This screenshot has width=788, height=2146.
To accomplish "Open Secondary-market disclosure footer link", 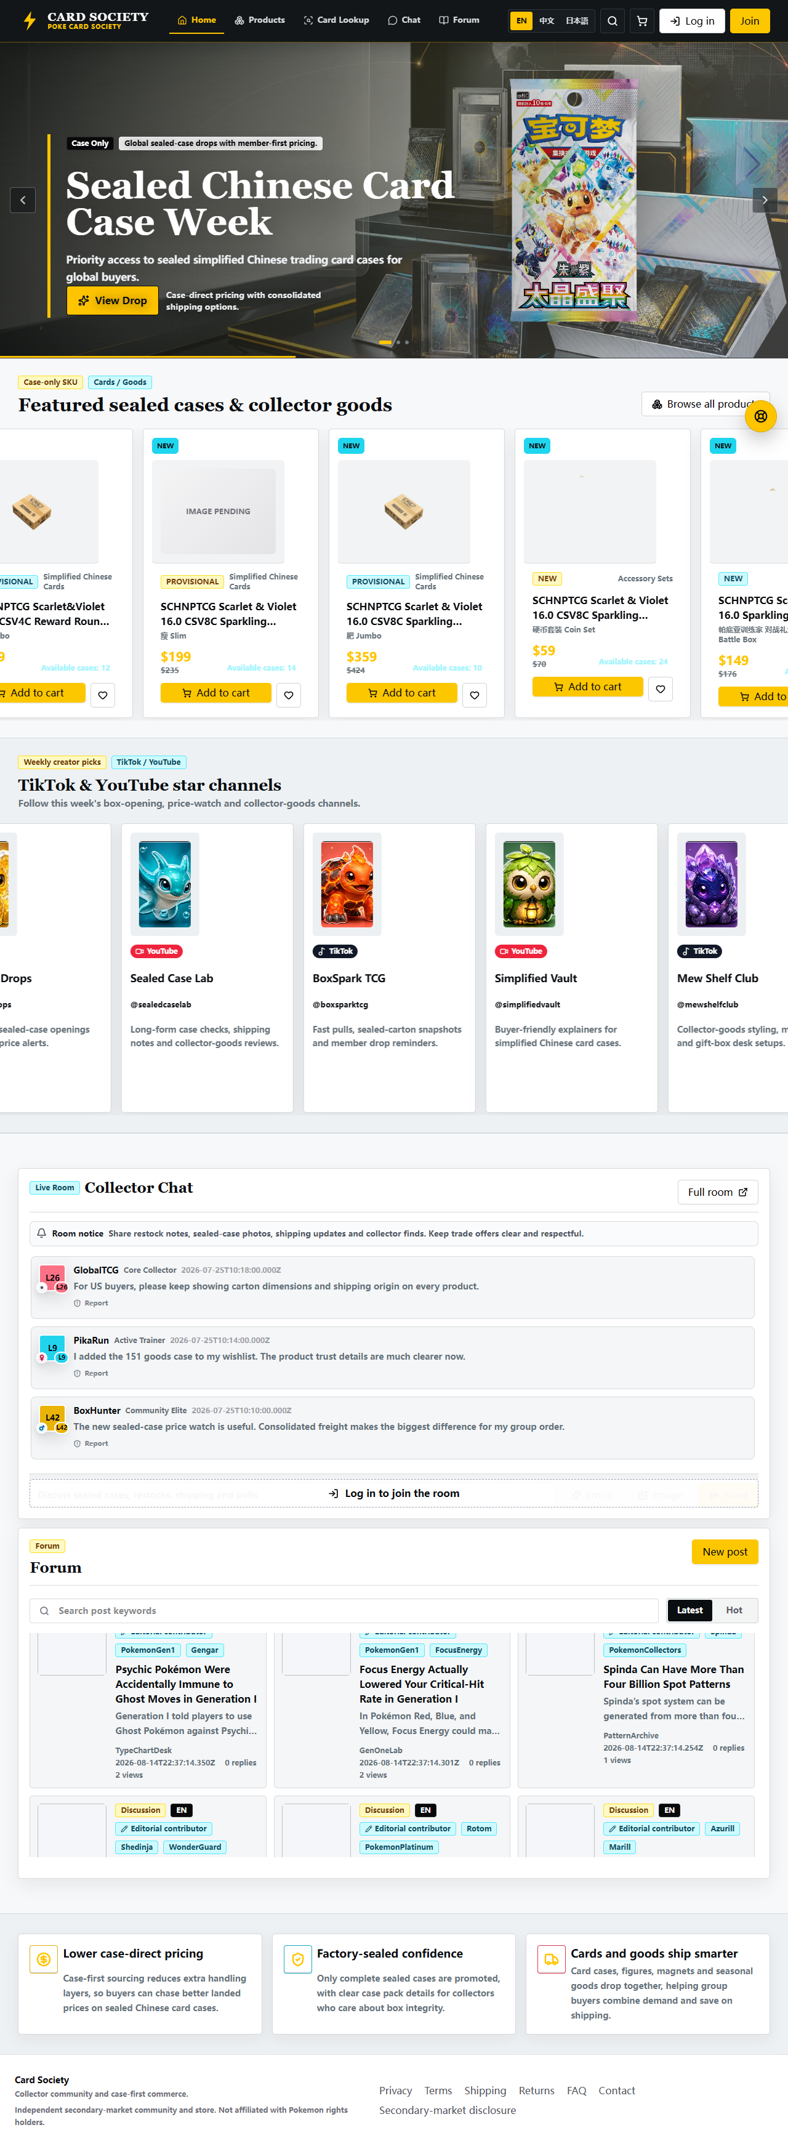I will click(448, 2110).
